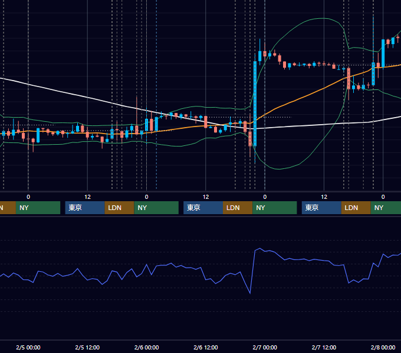The width and height of the screenshot is (401, 353).
Task: Select the LDN session block on 2/5
Action: click(x=120, y=208)
